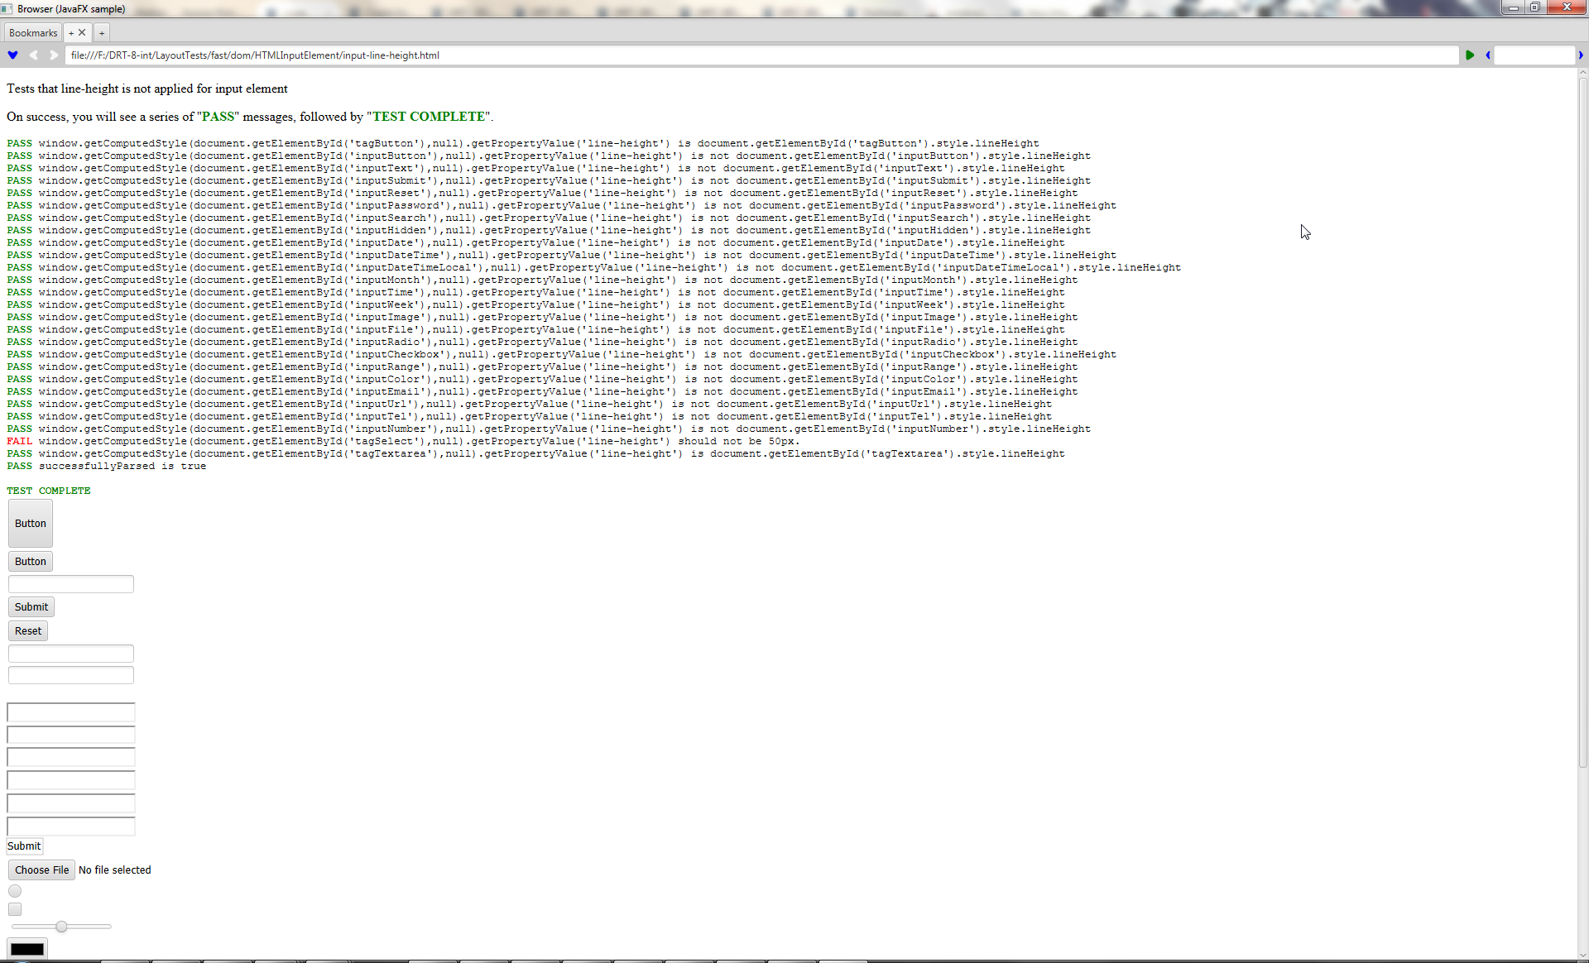Close the current tab with the X
Viewport: 1589px width, 963px height.
click(82, 33)
